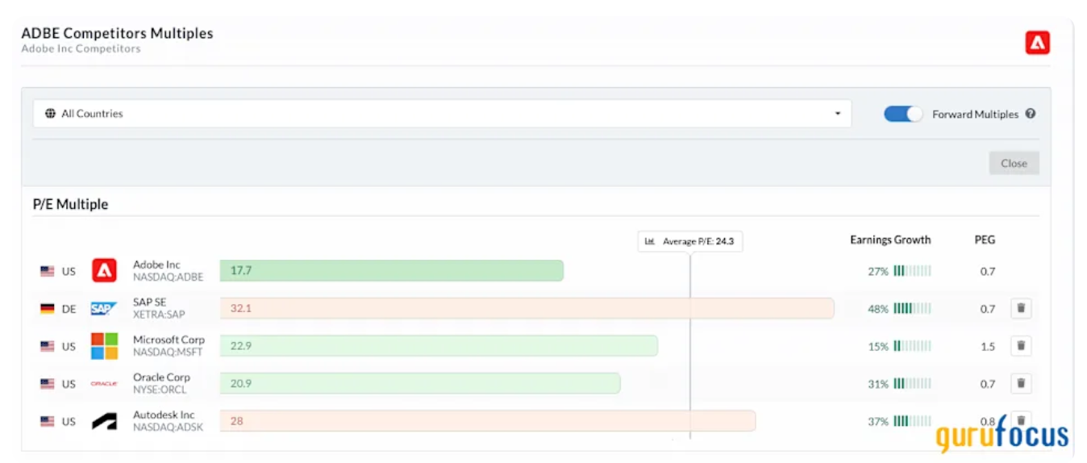This screenshot has width=1087, height=463.
Task: Click the US flag in Microsoft Corp row
Action: [x=48, y=346]
